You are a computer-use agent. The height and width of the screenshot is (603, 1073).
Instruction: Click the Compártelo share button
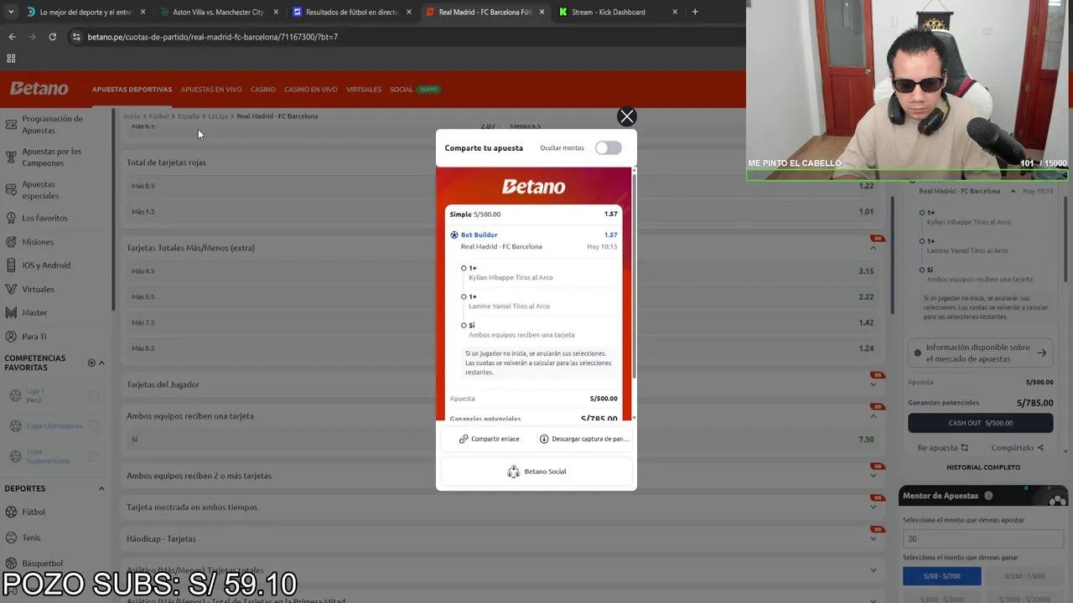click(1018, 448)
